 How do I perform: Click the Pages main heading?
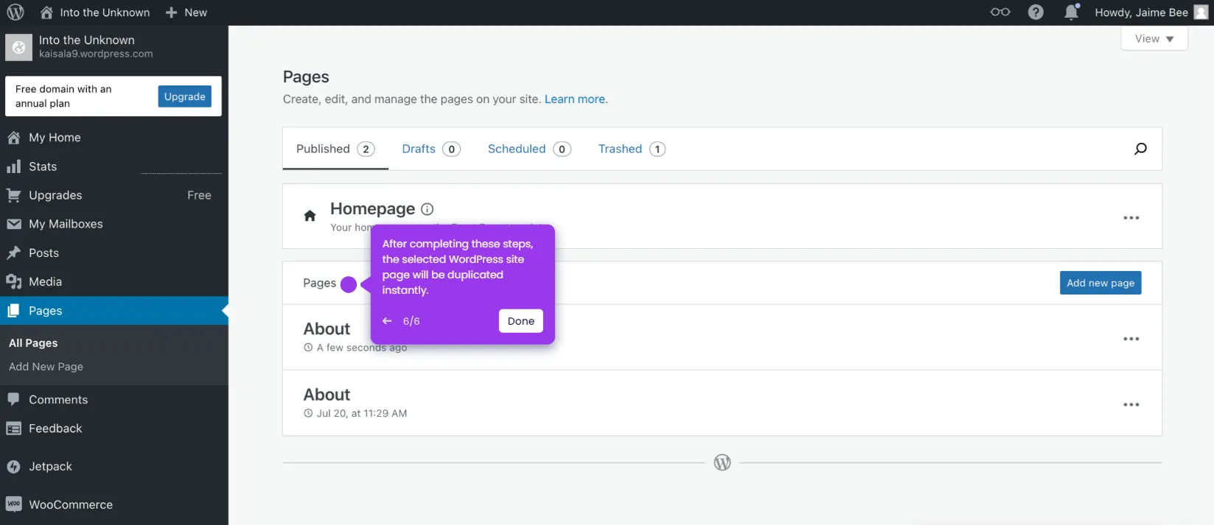(x=306, y=77)
